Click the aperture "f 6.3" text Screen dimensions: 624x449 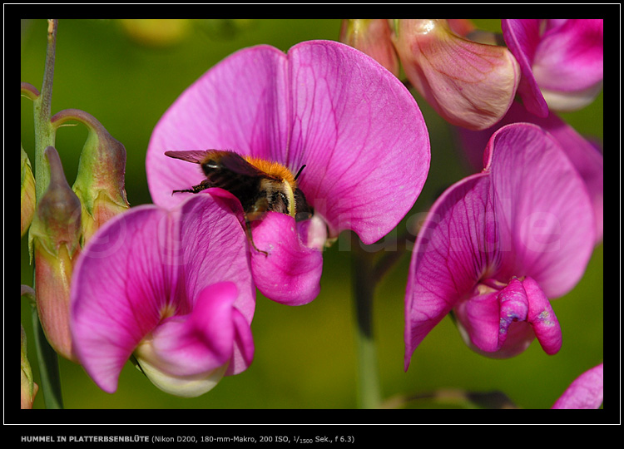point(343,439)
